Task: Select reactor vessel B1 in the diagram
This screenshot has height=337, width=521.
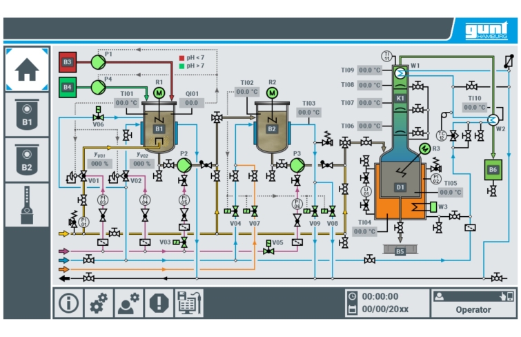Action: [x=159, y=128]
